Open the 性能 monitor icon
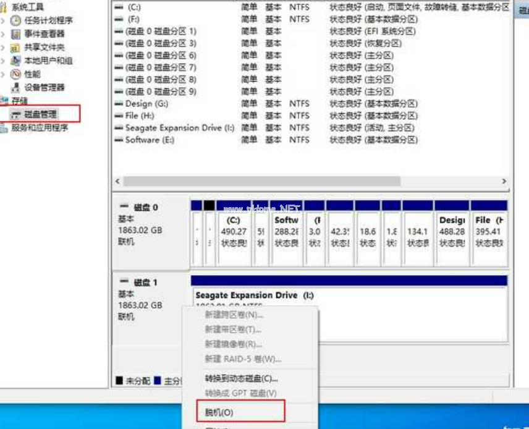Image resolution: width=529 pixels, height=429 pixels. click(15, 72)
